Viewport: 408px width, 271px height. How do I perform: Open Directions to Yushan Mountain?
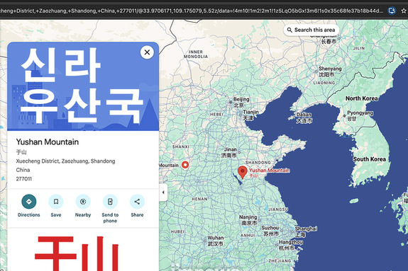point(29,202)
